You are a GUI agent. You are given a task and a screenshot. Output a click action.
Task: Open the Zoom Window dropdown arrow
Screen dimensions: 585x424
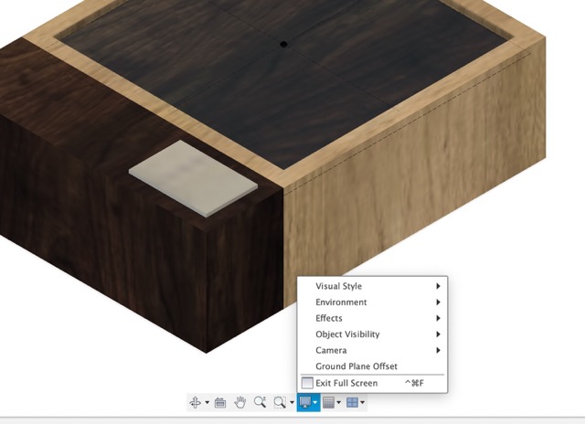coord(292,402)
